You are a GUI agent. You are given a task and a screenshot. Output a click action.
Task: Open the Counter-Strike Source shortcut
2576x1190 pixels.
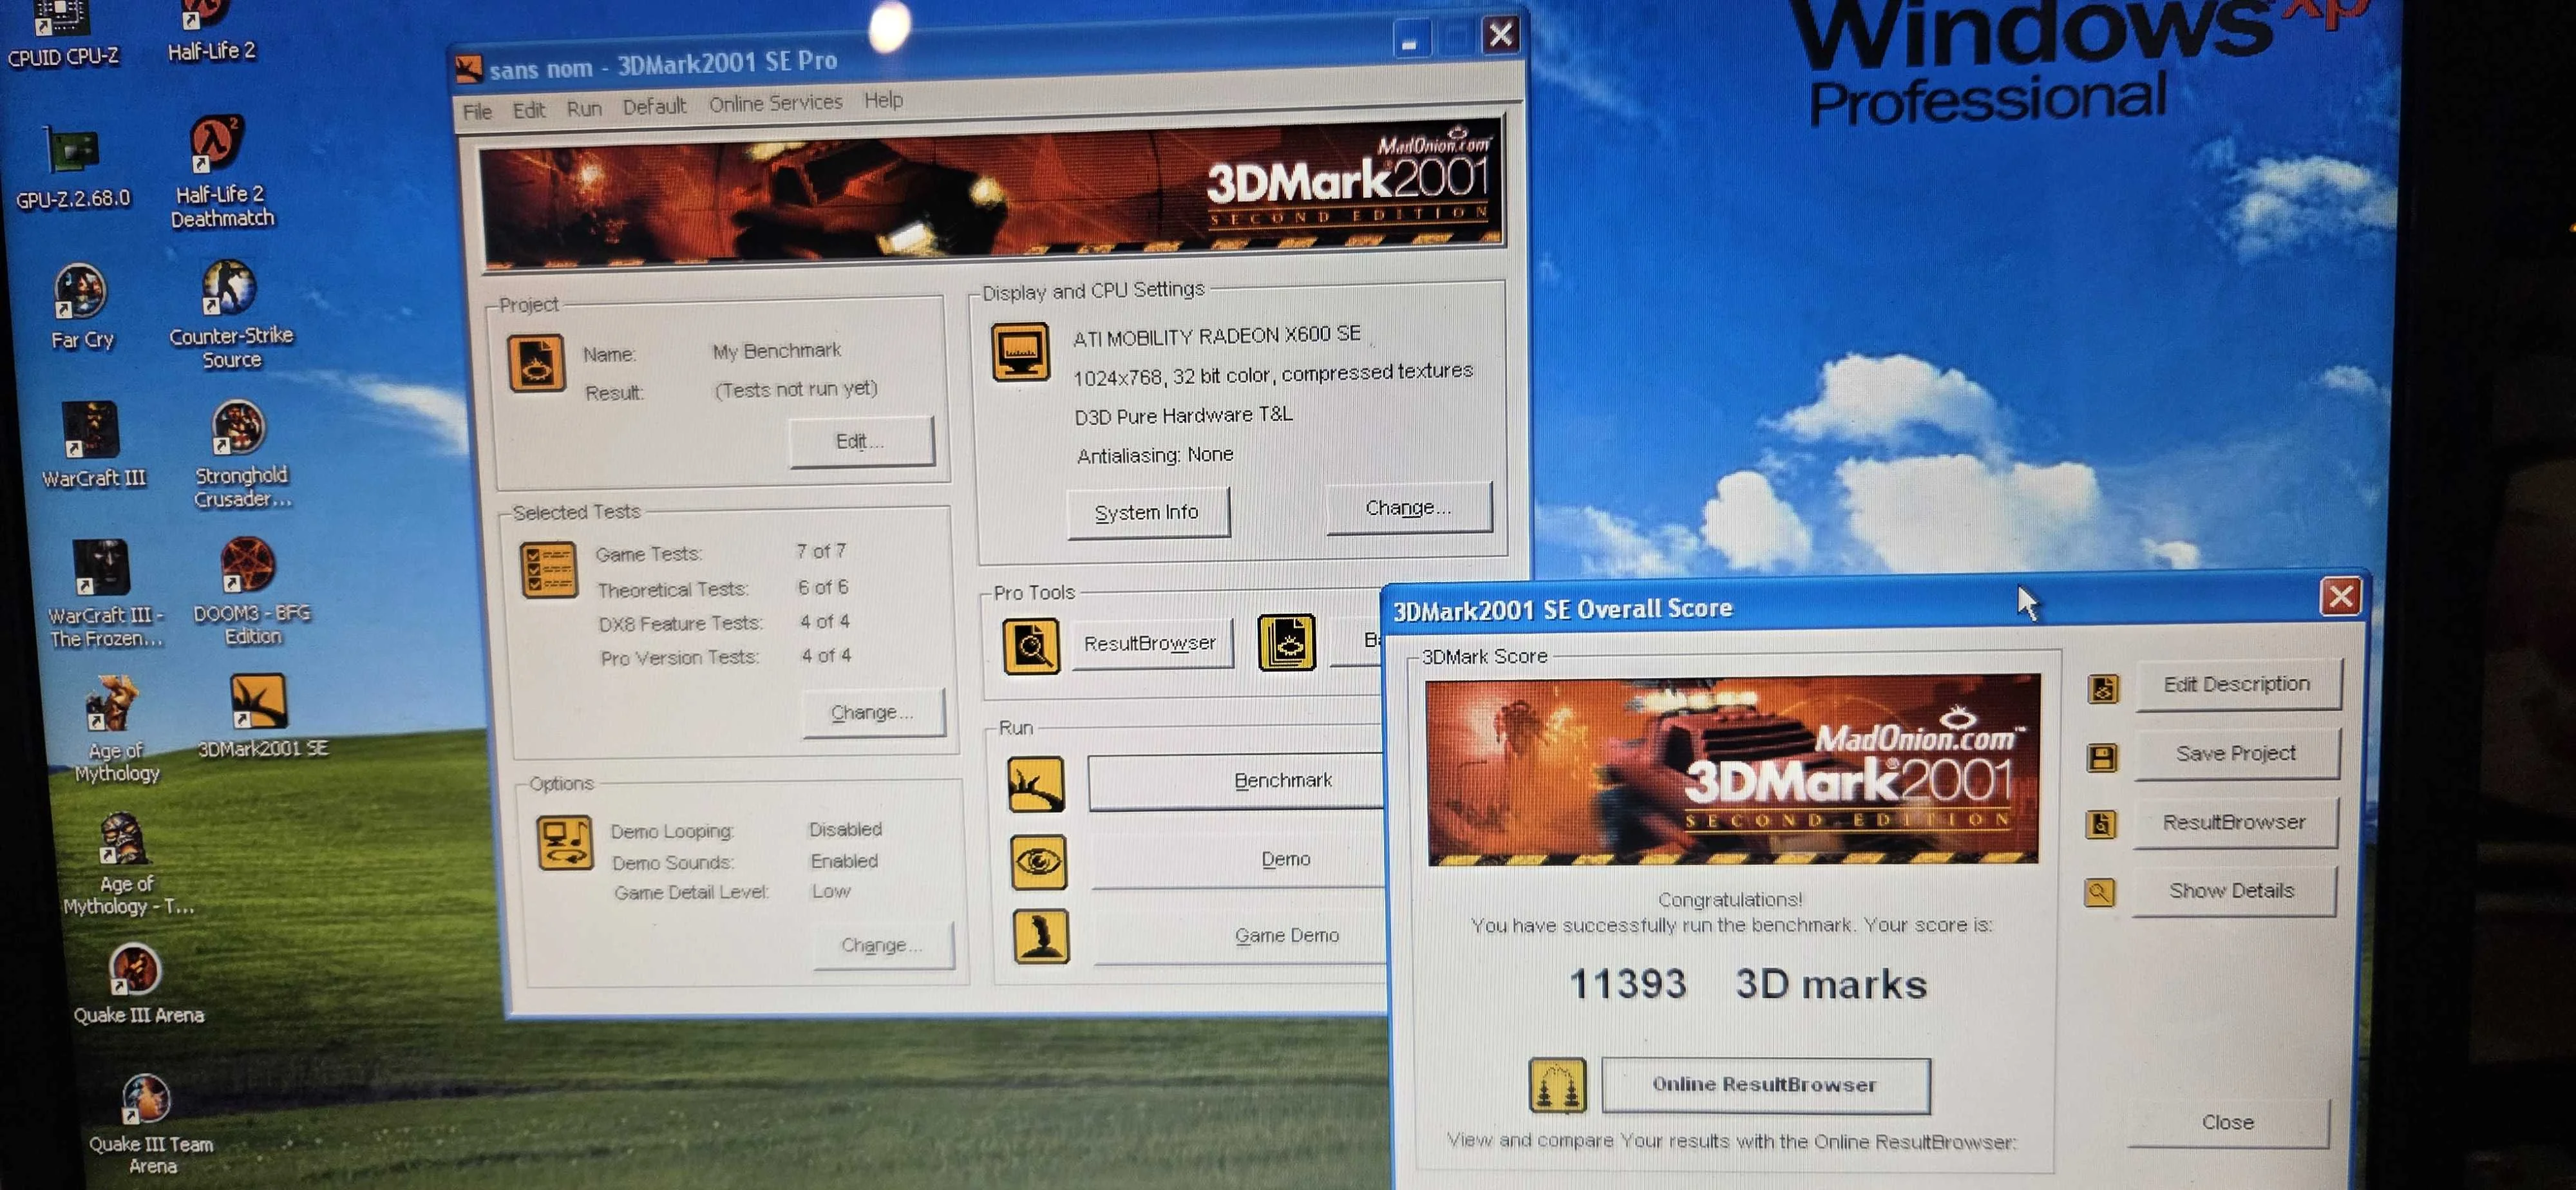pyautogui.click(x=231, y=315)
